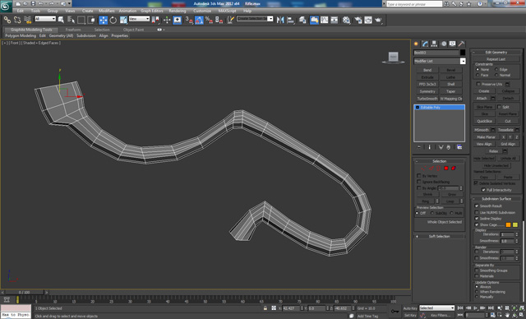526x319 pixels.
Task: Click the Symmetry modifier button
Action: 427,91
